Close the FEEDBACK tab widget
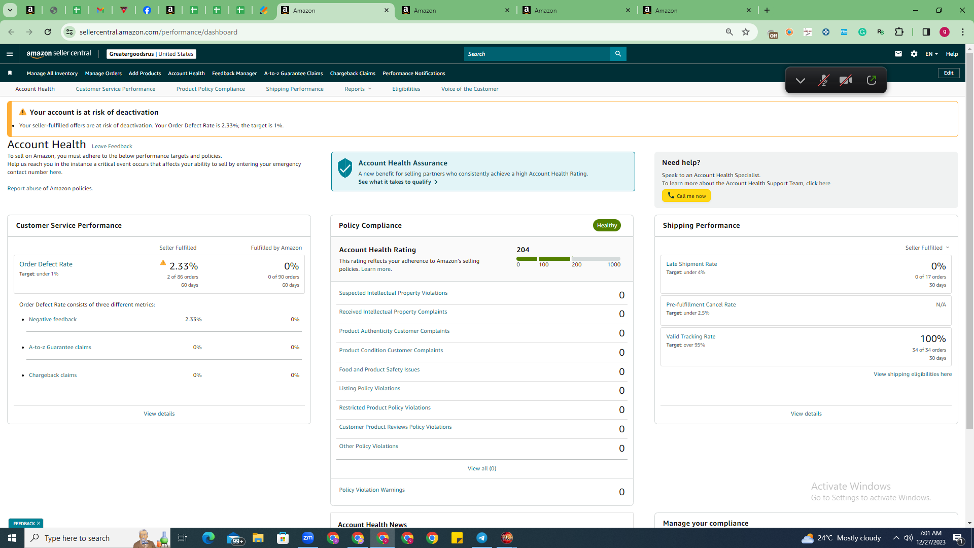Viewport: 974px width, 548px height. (39, 523)
